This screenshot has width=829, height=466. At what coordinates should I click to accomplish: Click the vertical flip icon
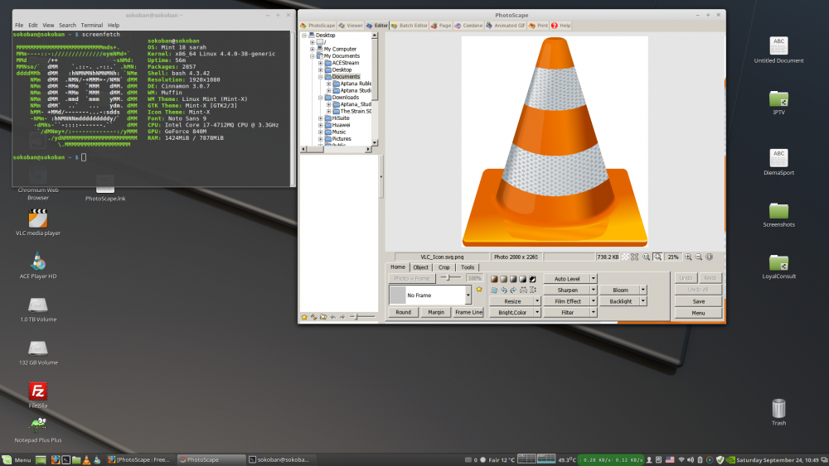click(x=532, y=291)
